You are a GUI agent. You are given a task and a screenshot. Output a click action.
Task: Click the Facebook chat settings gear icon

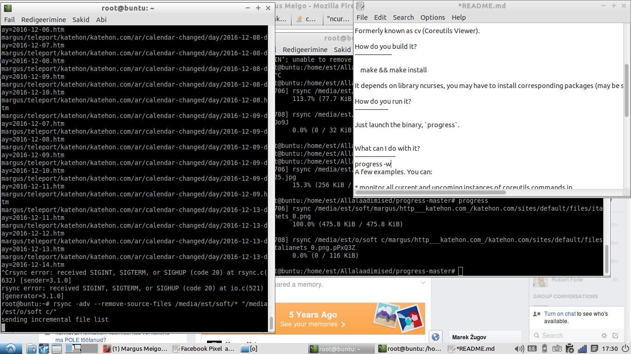click(x=604, y=336)
